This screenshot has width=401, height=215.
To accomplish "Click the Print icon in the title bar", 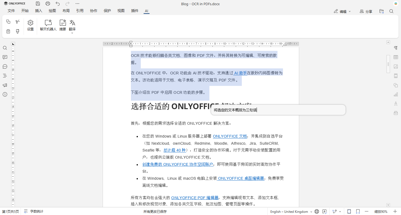I will click(x=48, y=4).
